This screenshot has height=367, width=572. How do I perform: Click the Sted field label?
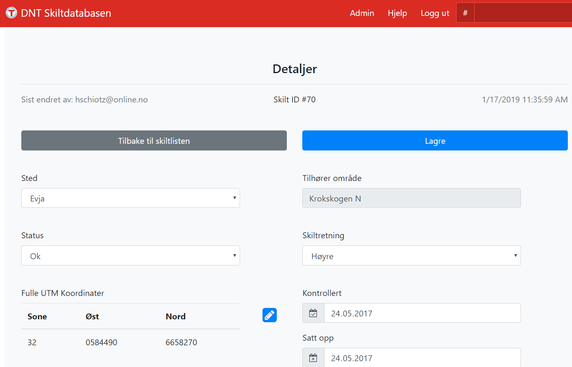[29, 178]
